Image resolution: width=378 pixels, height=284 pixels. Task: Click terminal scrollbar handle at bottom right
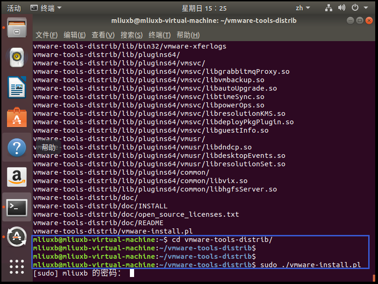click(374, 278)
